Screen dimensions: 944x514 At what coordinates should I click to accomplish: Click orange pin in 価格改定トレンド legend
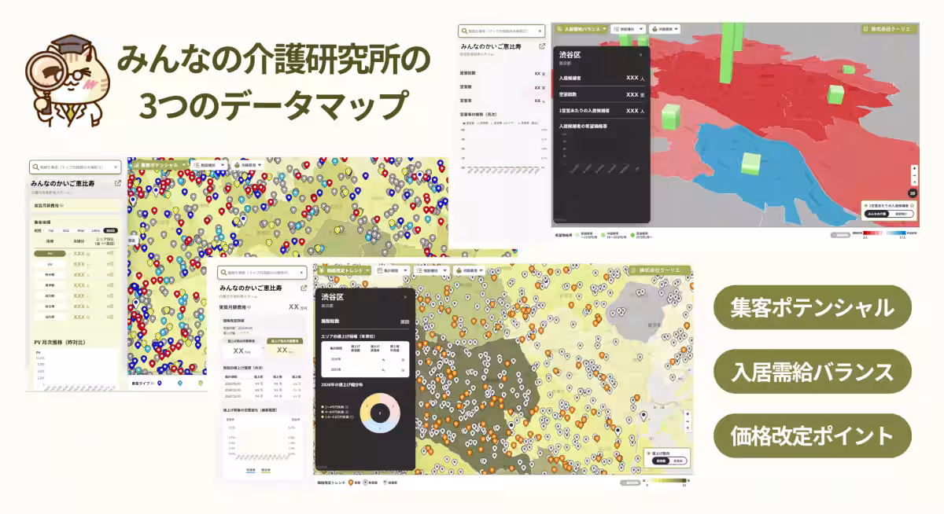pos(351,482)
